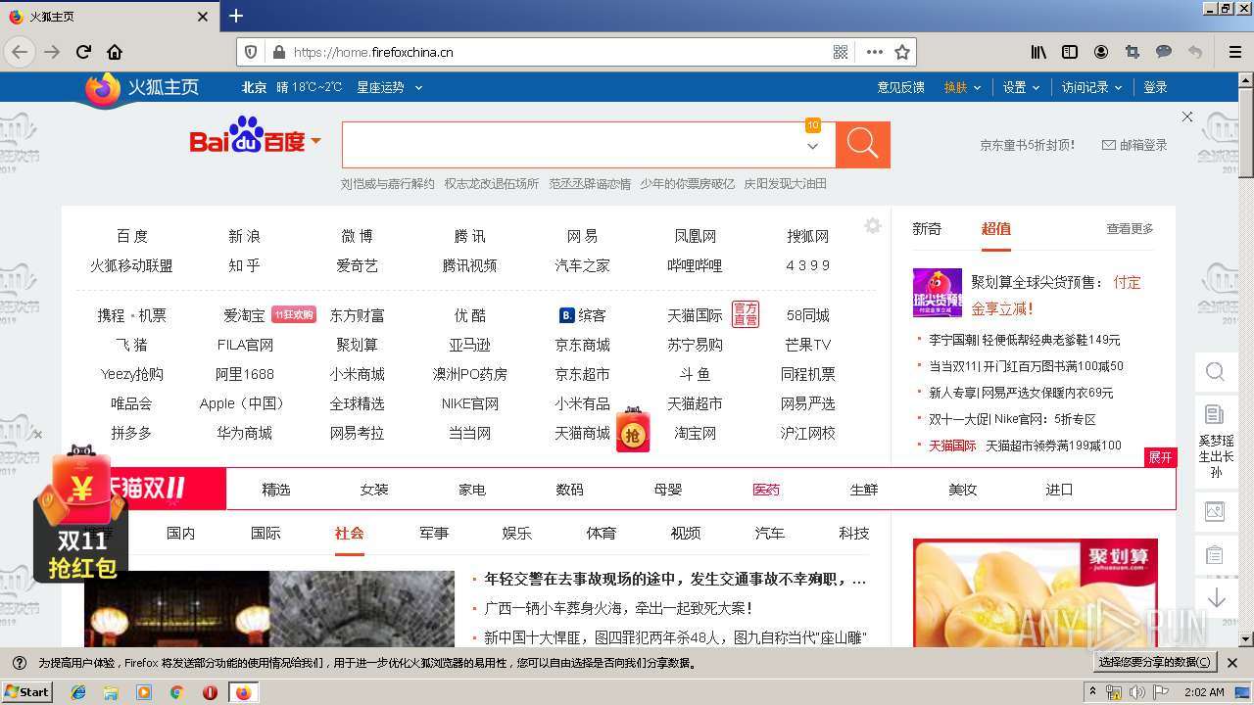Switch news to 国际 tab
The image size is (1254, 705).
coord(265,533)
